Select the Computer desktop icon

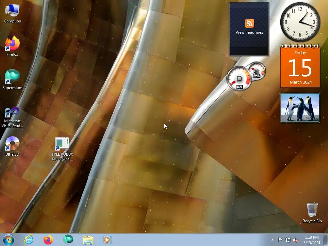[12, 13]
